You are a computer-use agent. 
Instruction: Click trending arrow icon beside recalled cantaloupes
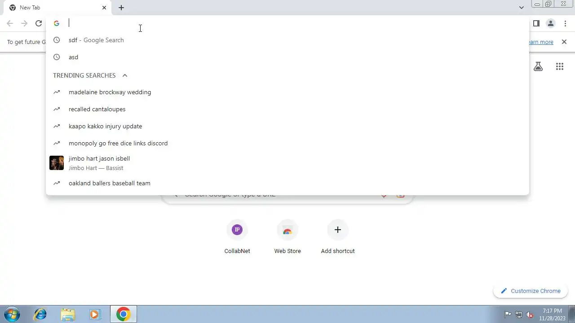57,109
